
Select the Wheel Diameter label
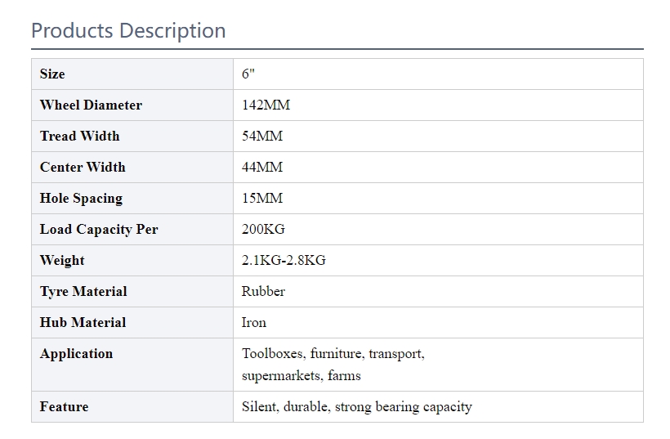click(x=91, y=105)
